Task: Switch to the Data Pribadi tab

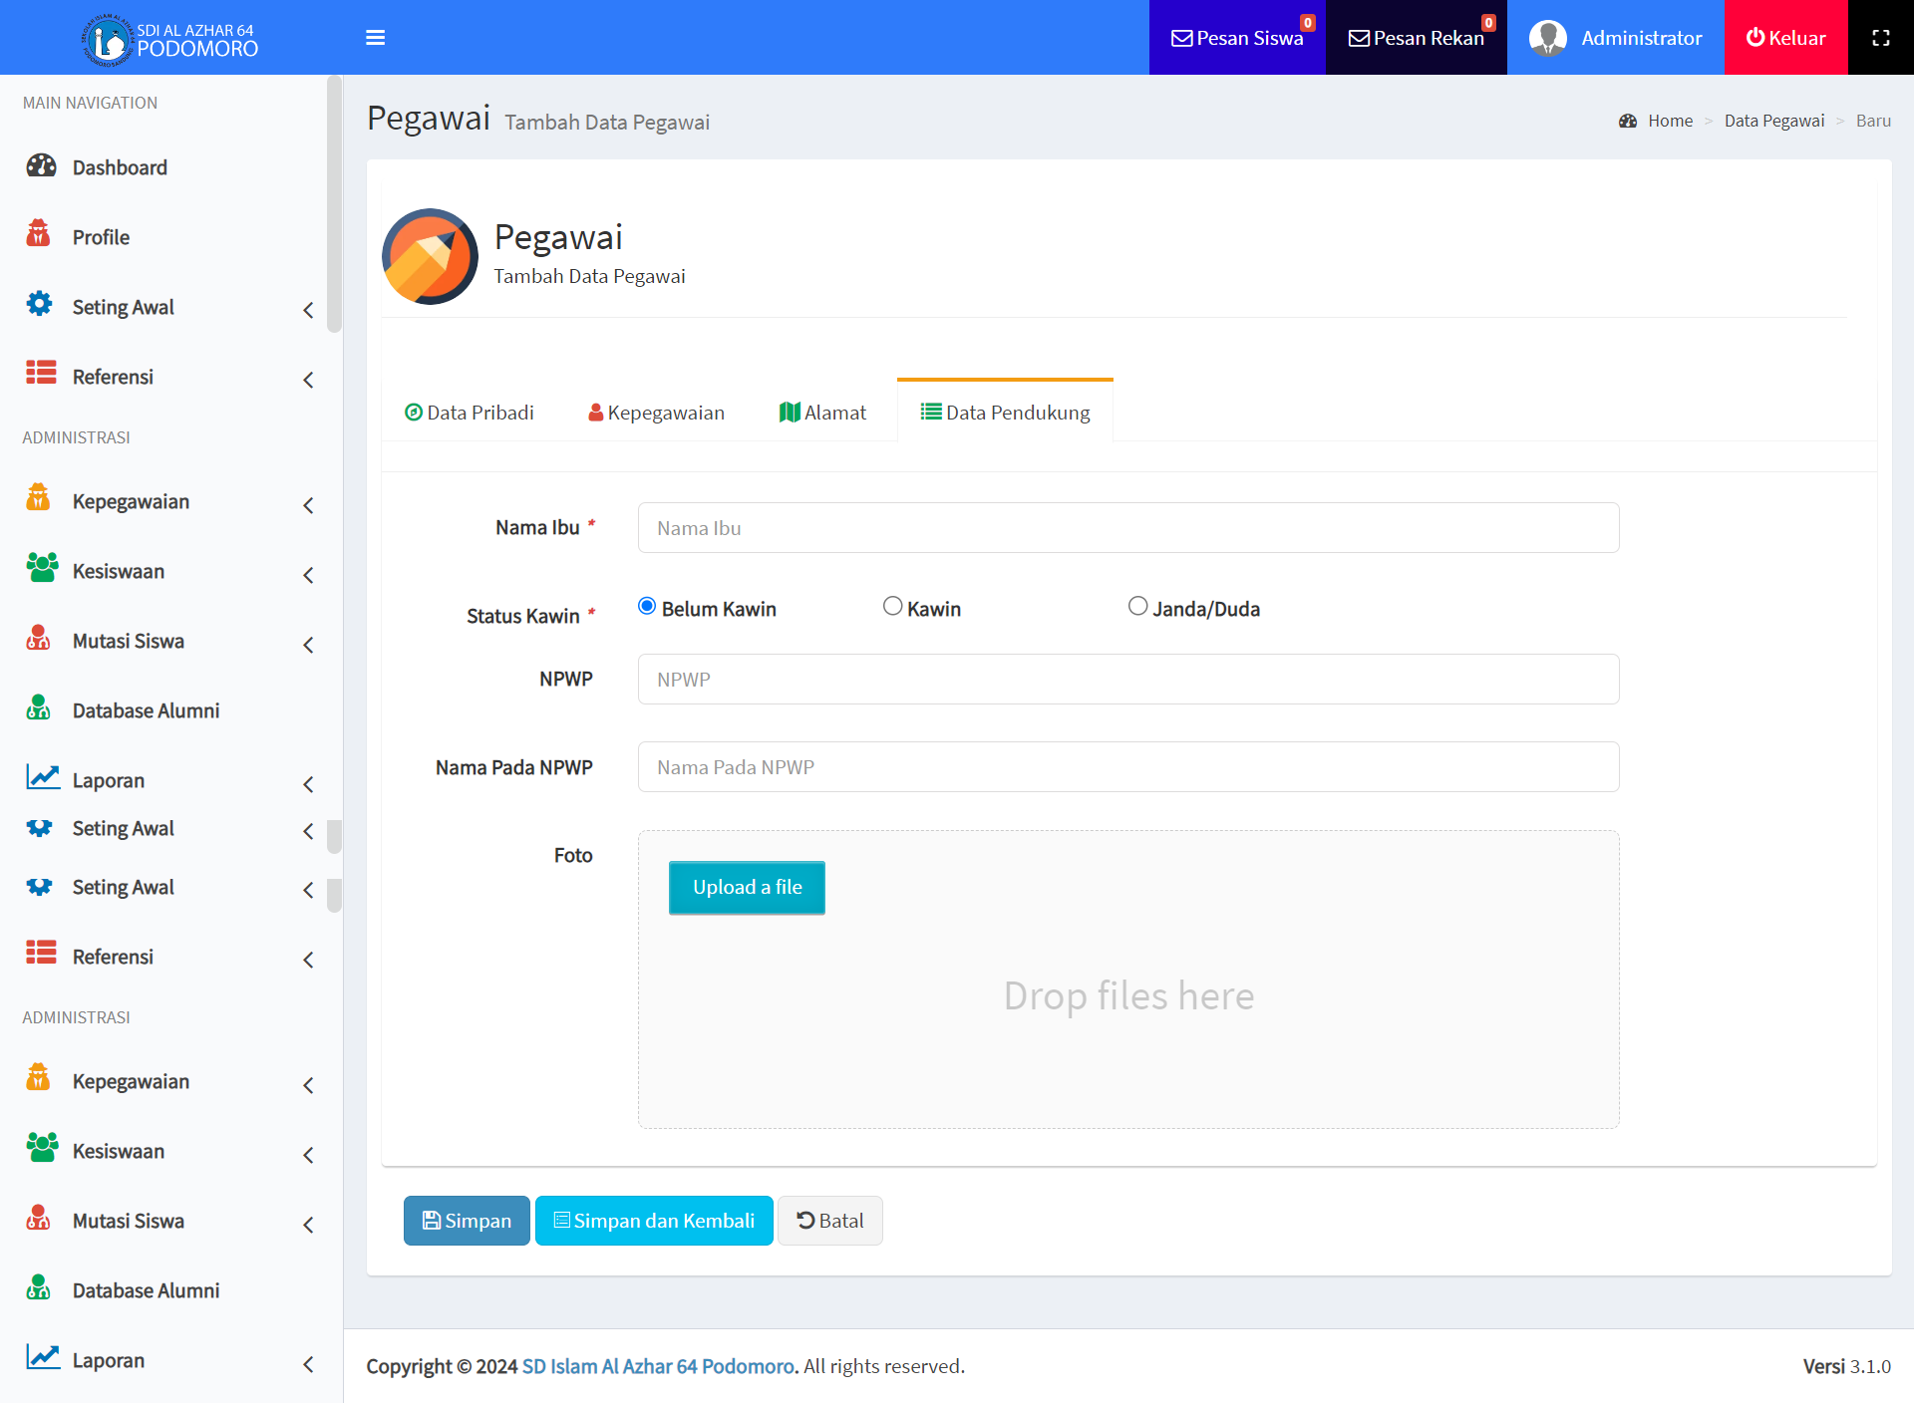Action: coord(470,413)
